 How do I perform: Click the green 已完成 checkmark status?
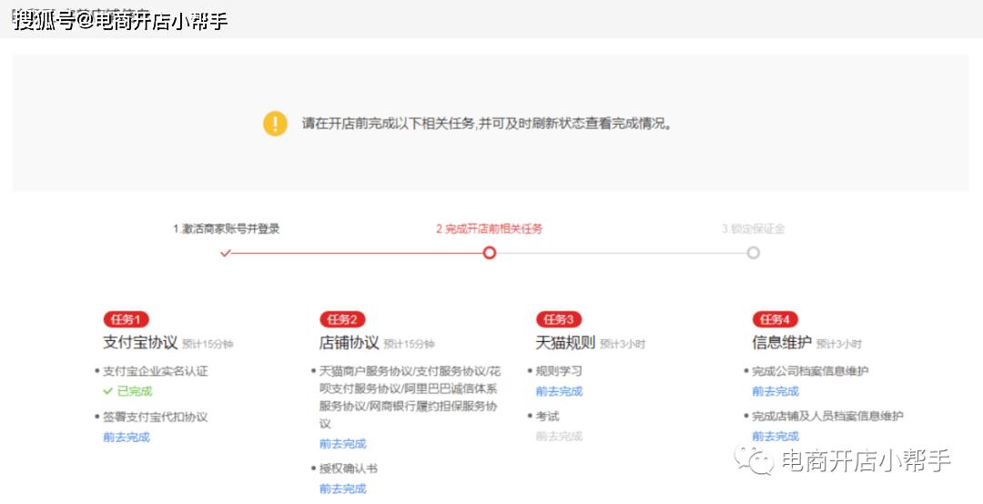coord(128,391)
